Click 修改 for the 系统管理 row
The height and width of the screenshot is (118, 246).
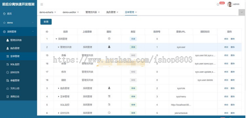pos(226,39)
